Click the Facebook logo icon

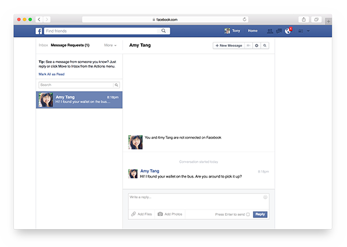[x=39, y=31]
